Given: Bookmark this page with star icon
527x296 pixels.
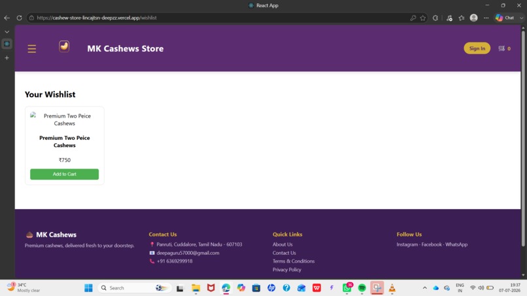Looking at the screenshot, I should coord(423,18).
